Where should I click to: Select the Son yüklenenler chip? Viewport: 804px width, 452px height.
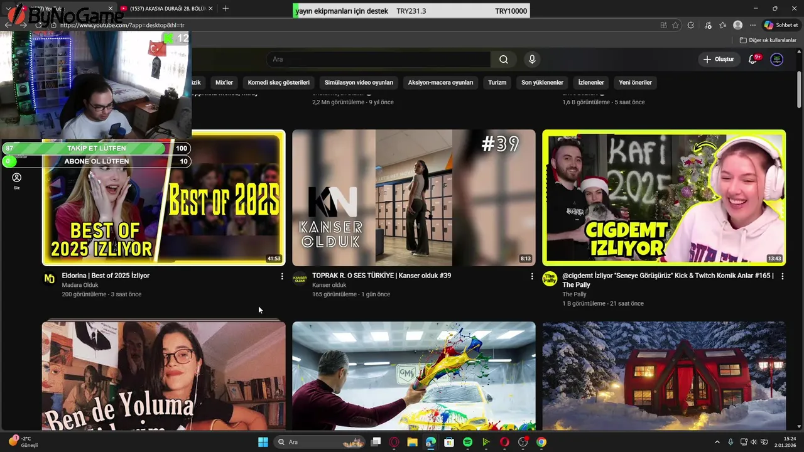[542, 82]
